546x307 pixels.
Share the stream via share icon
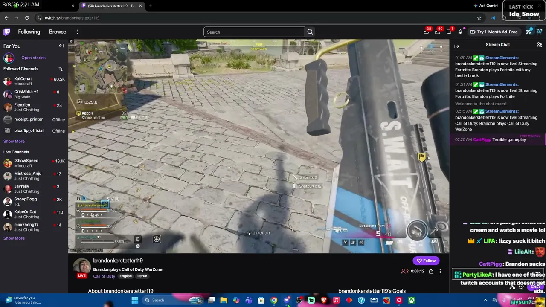pos(431,271)
